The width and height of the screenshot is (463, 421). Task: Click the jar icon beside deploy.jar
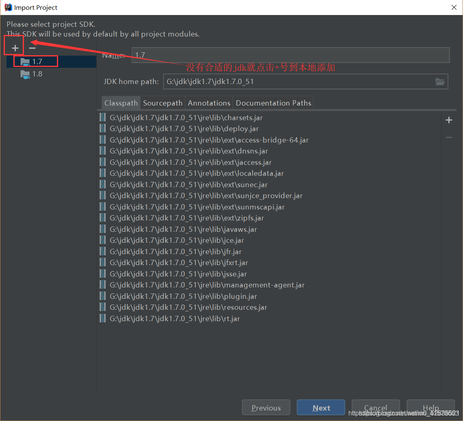pyautogui.click(x=102, y=129)
